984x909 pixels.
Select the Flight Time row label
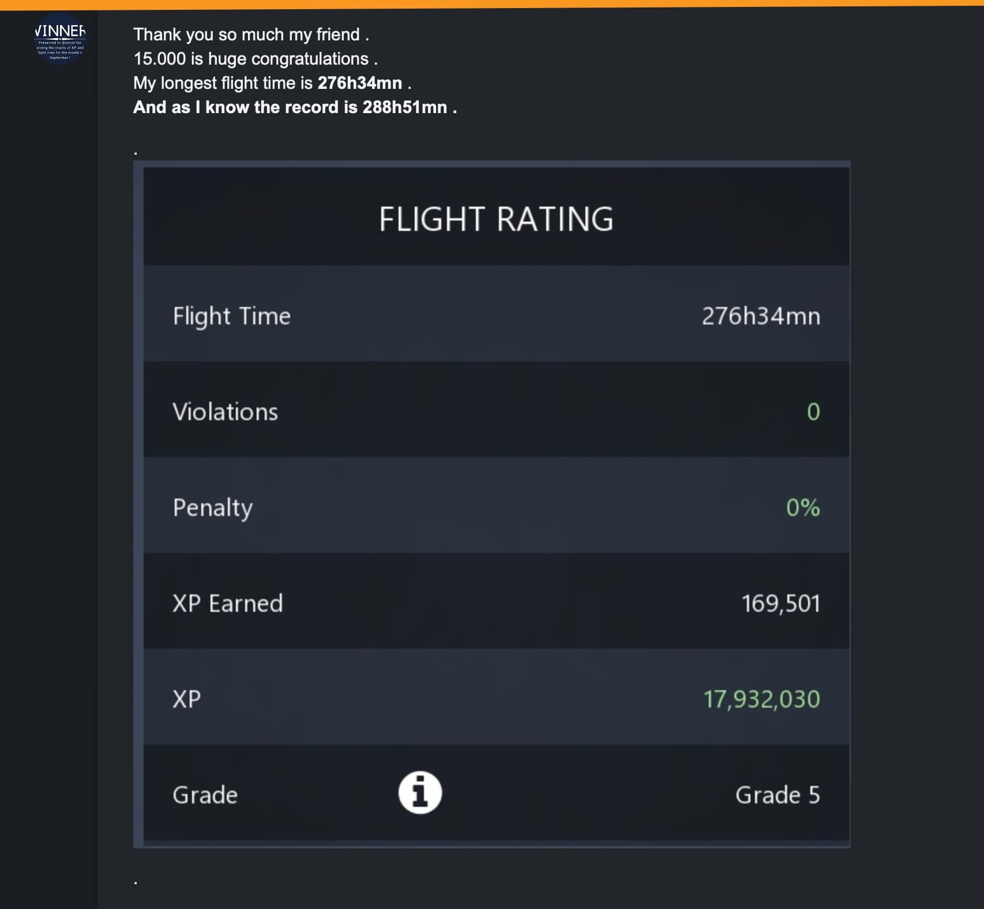coord(232,316)
